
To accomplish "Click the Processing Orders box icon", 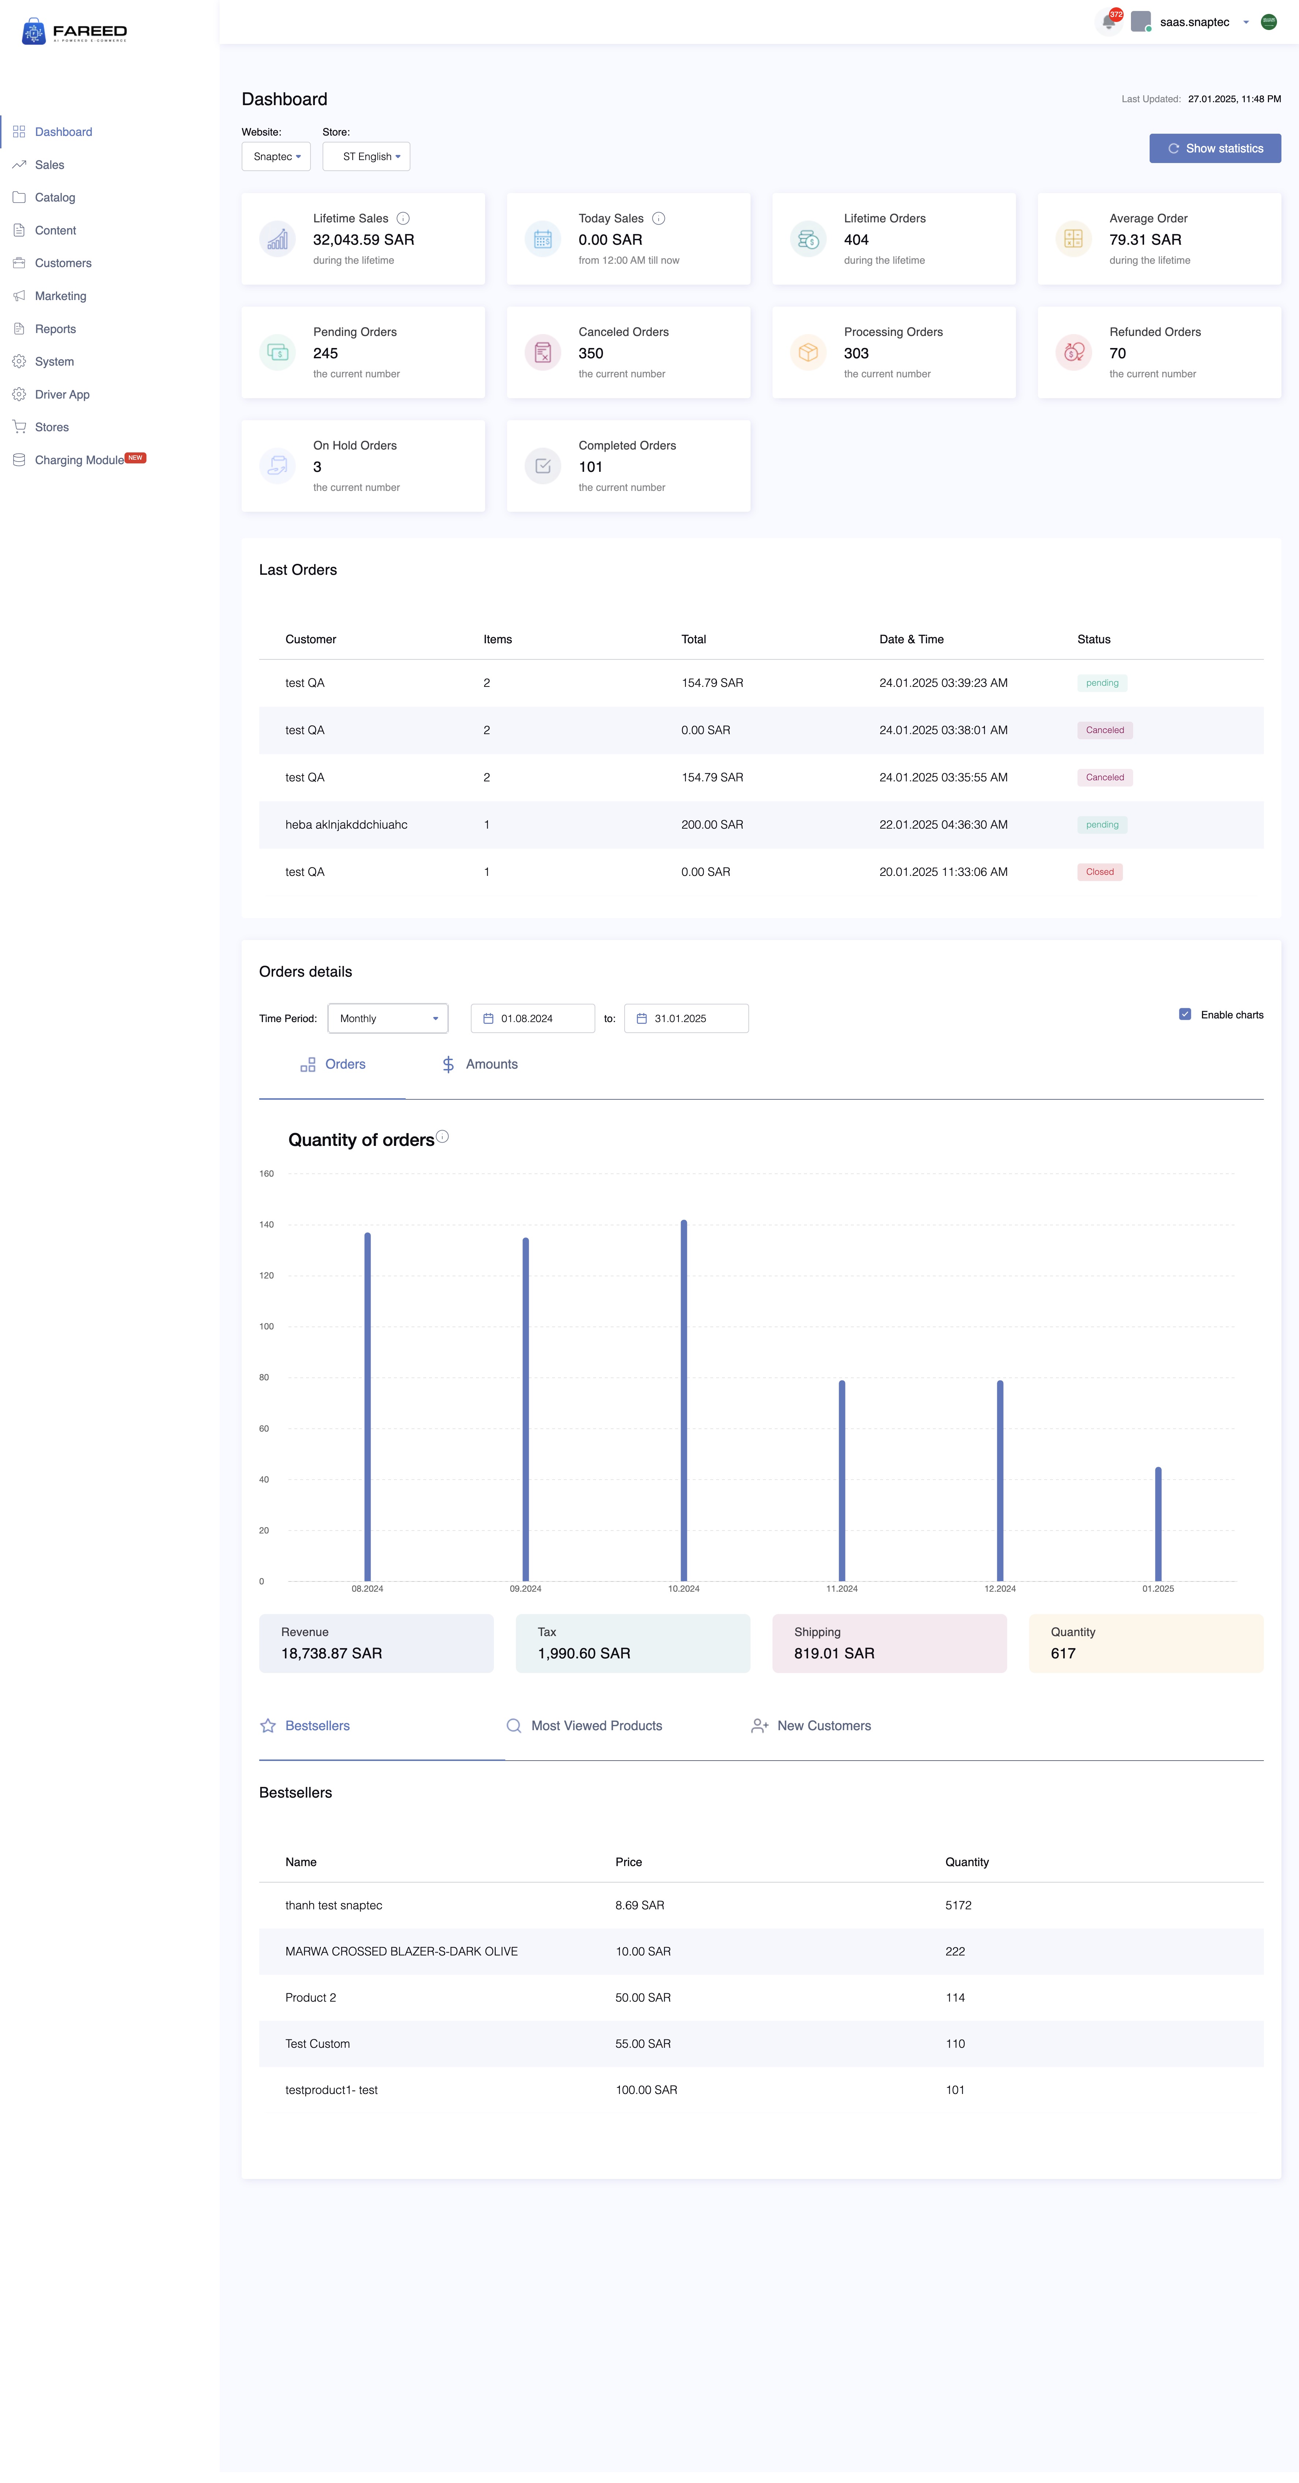I will [x=808, y=353].
